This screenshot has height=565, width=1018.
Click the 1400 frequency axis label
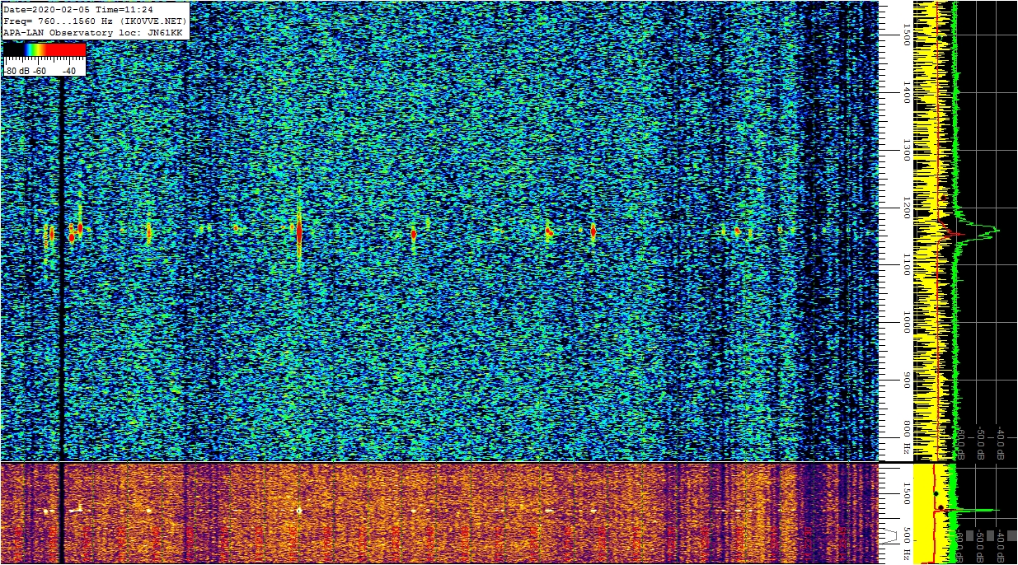(907, 92)
